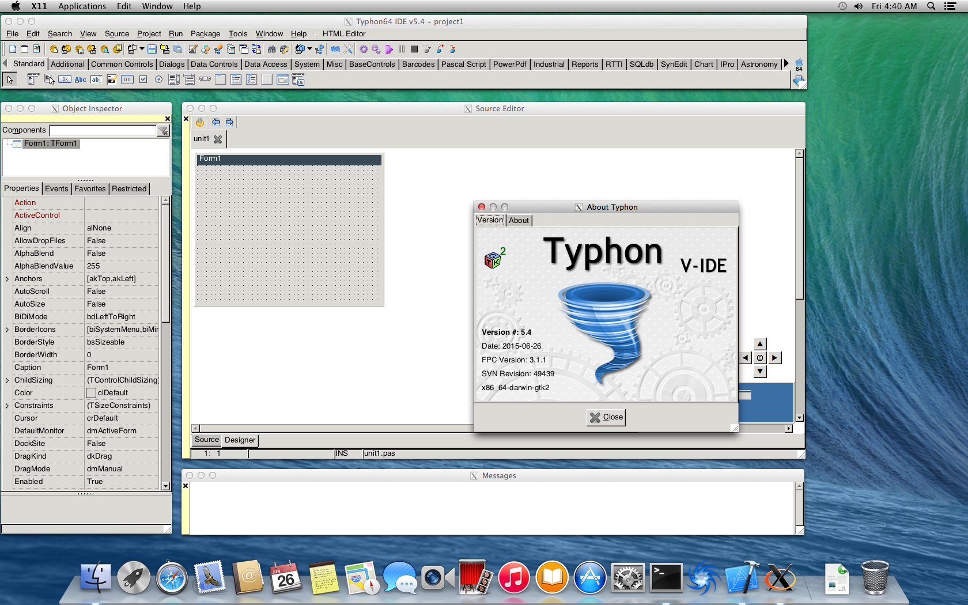Pick the TCheckGroup component icon
The width and height of the screenshot is (968, 605).
tap(251, 80)
